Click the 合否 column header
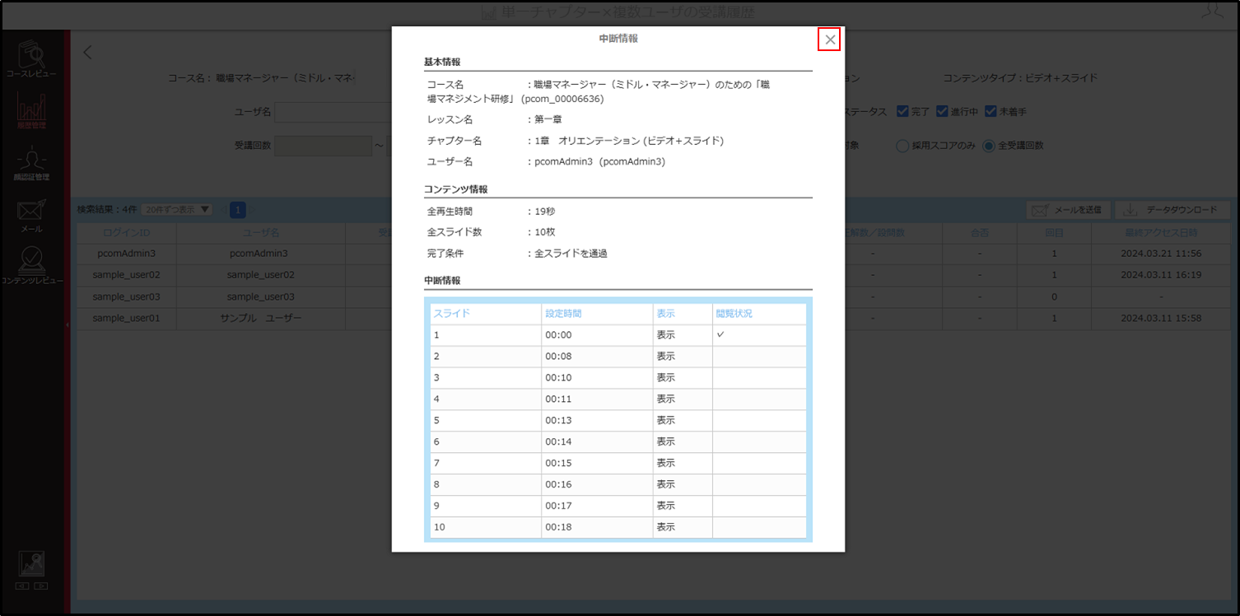This screenshot has height=616, width=1240. pos(979,233)
